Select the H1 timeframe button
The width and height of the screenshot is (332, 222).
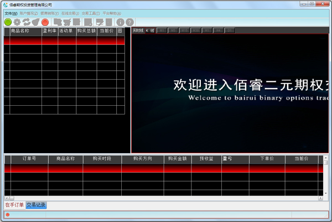coord(207,30)
